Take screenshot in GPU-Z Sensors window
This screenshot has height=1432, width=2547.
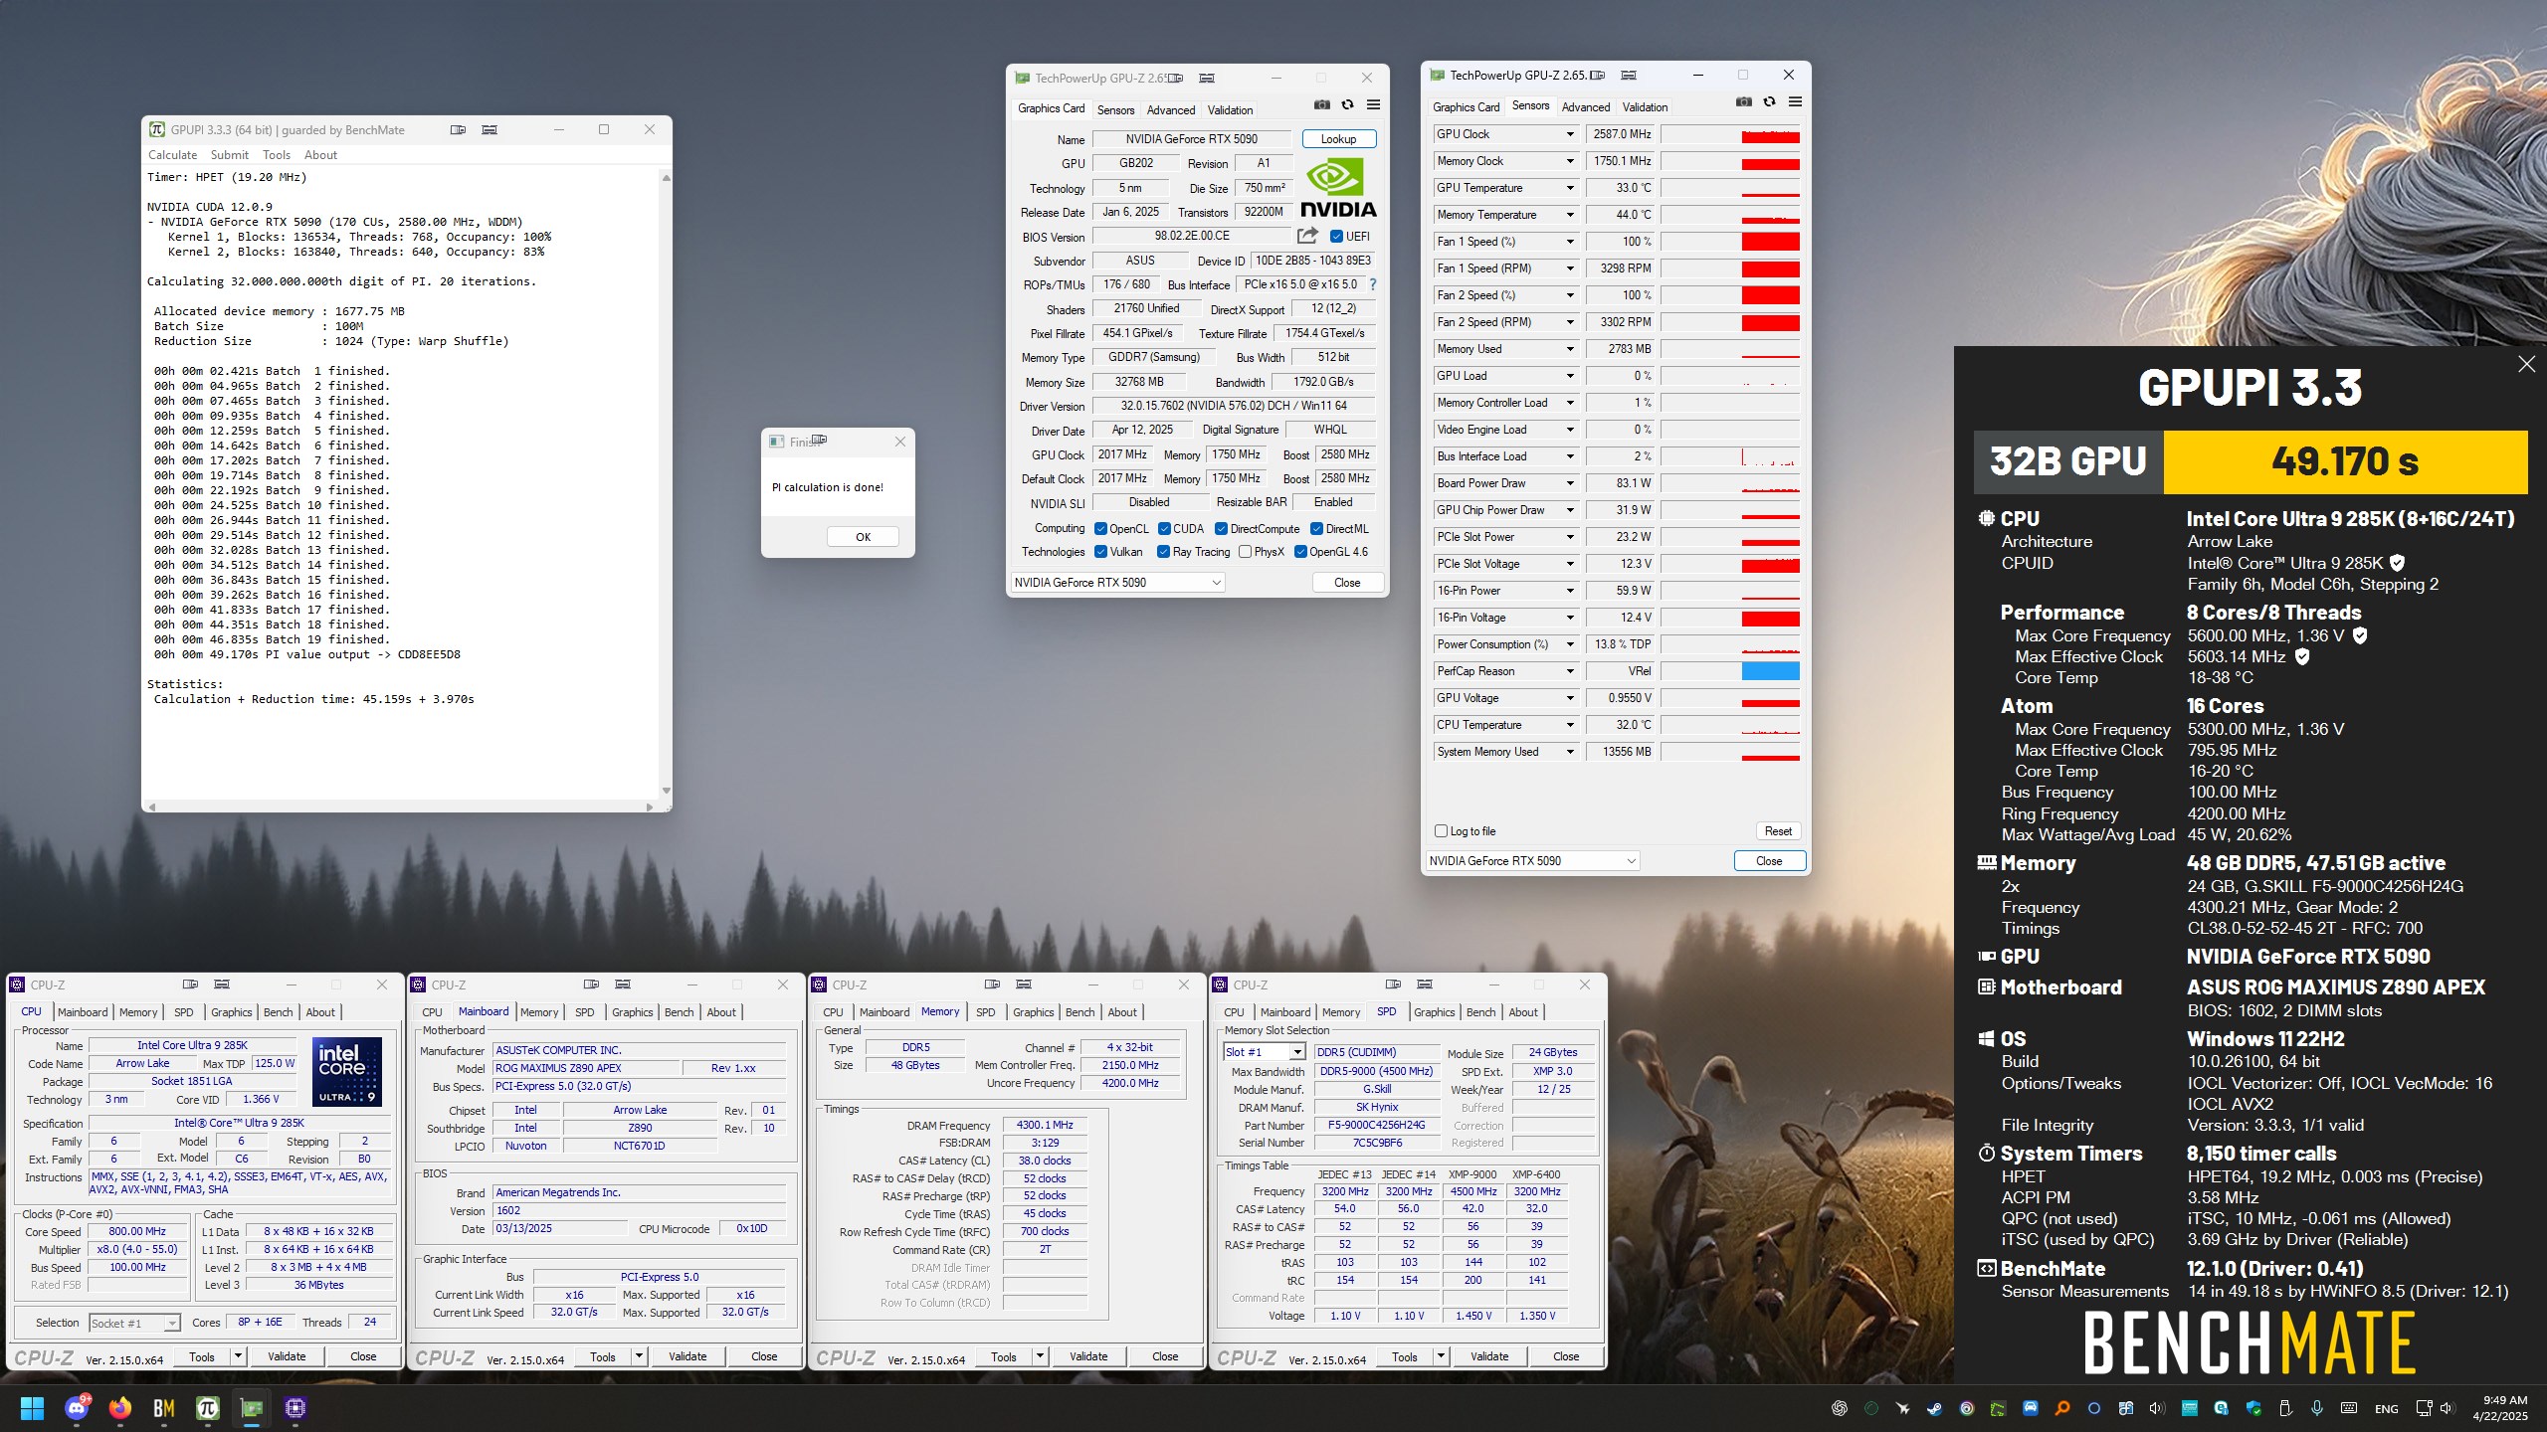point(1743,102)
